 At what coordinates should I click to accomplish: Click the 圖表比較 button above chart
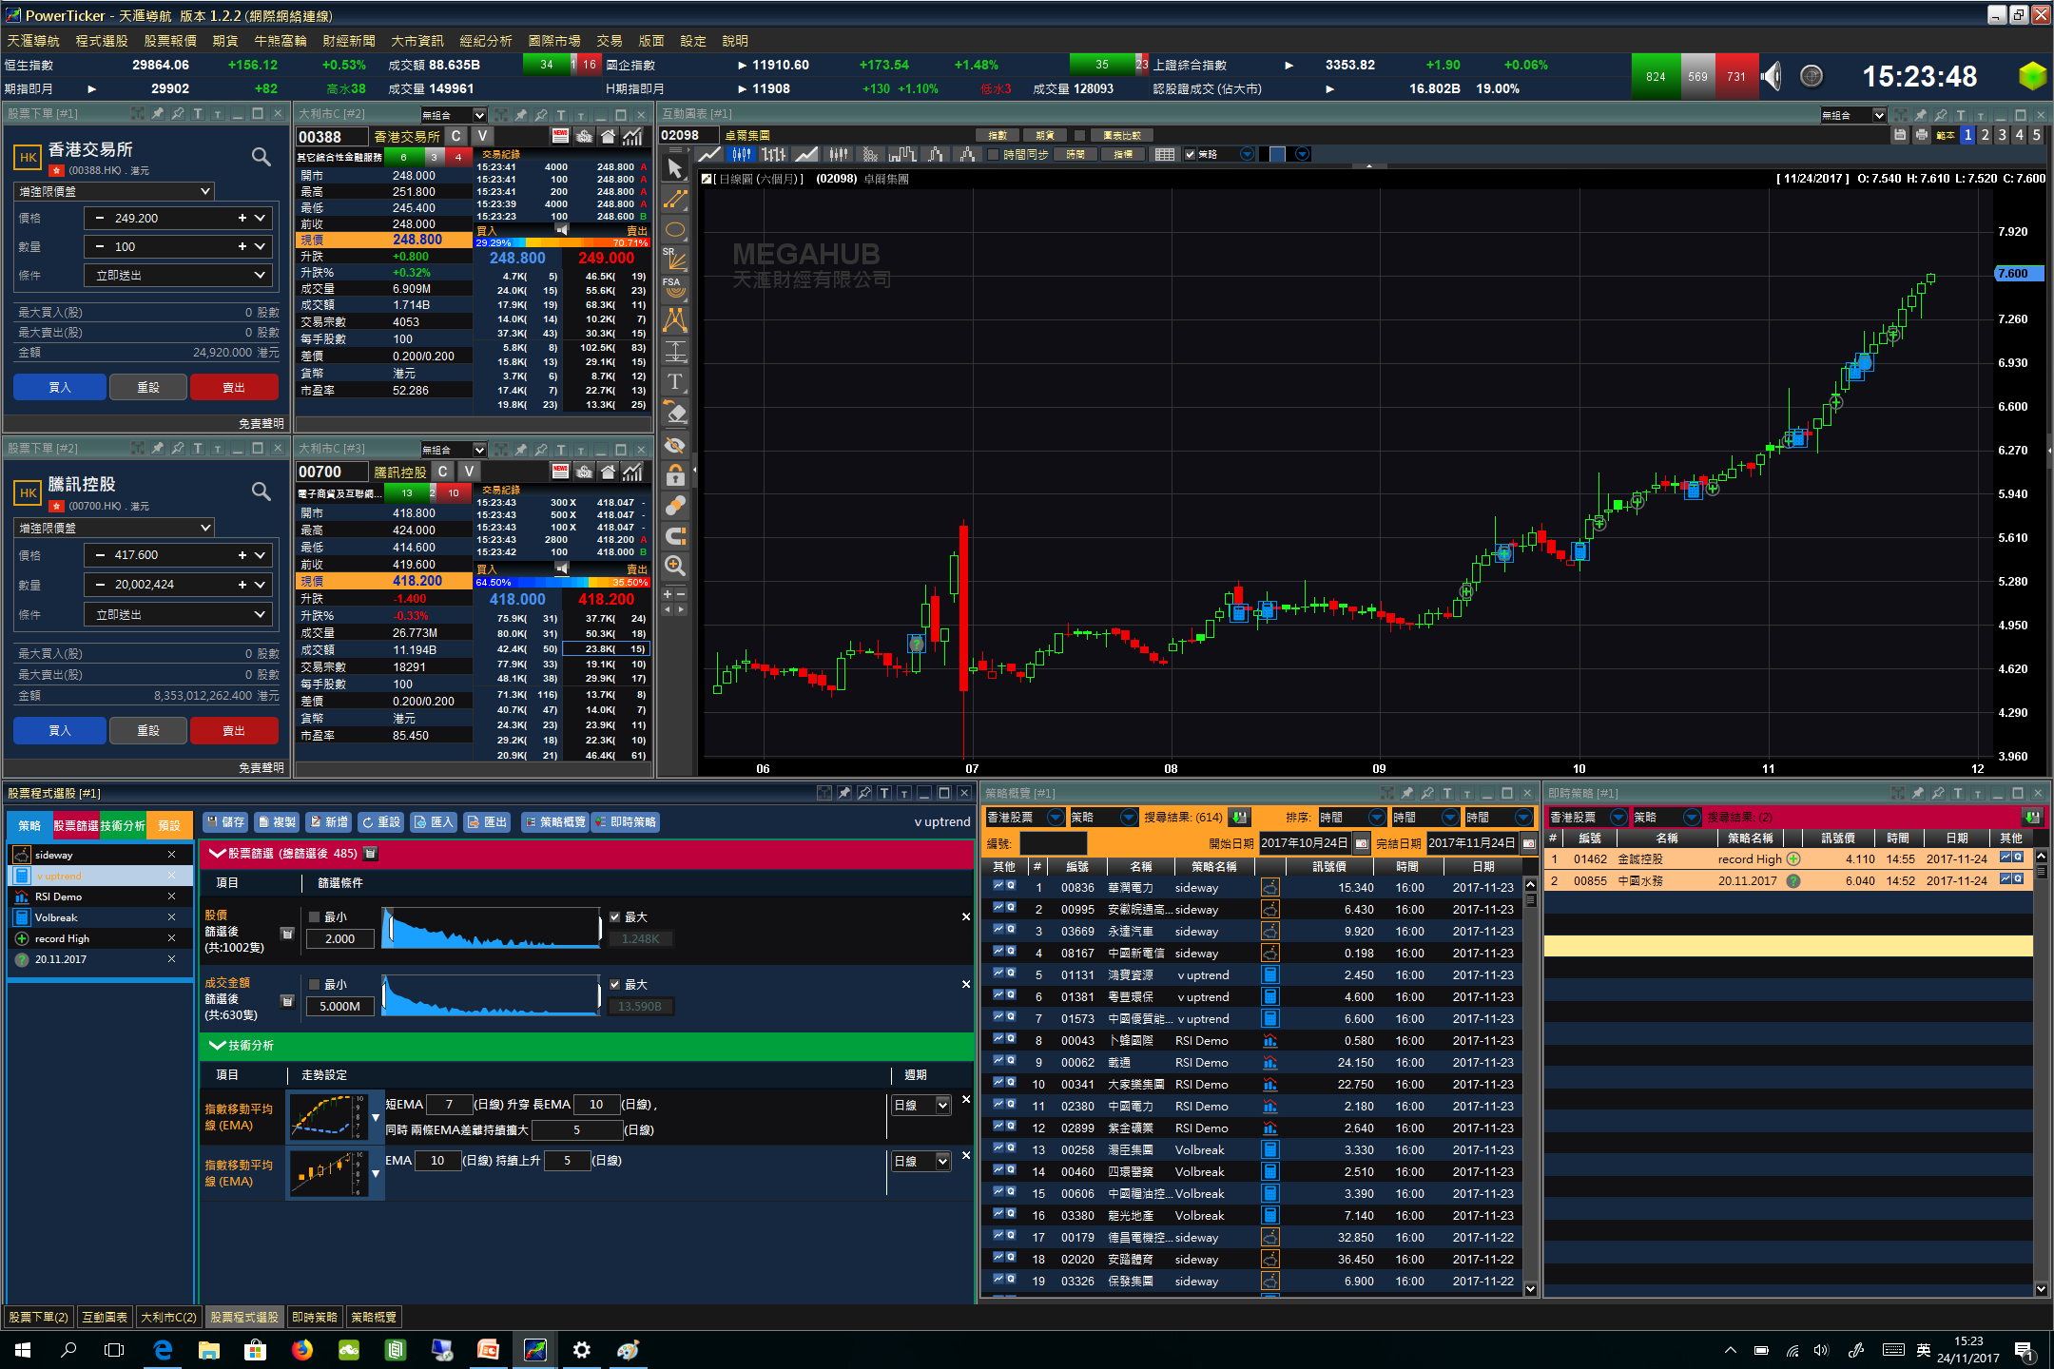click(x=1122, y=135)
